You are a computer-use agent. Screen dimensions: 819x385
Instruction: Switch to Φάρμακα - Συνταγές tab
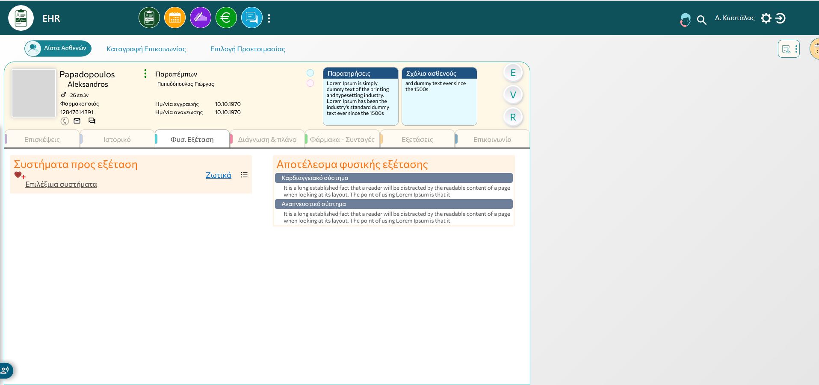click(342, 139)
